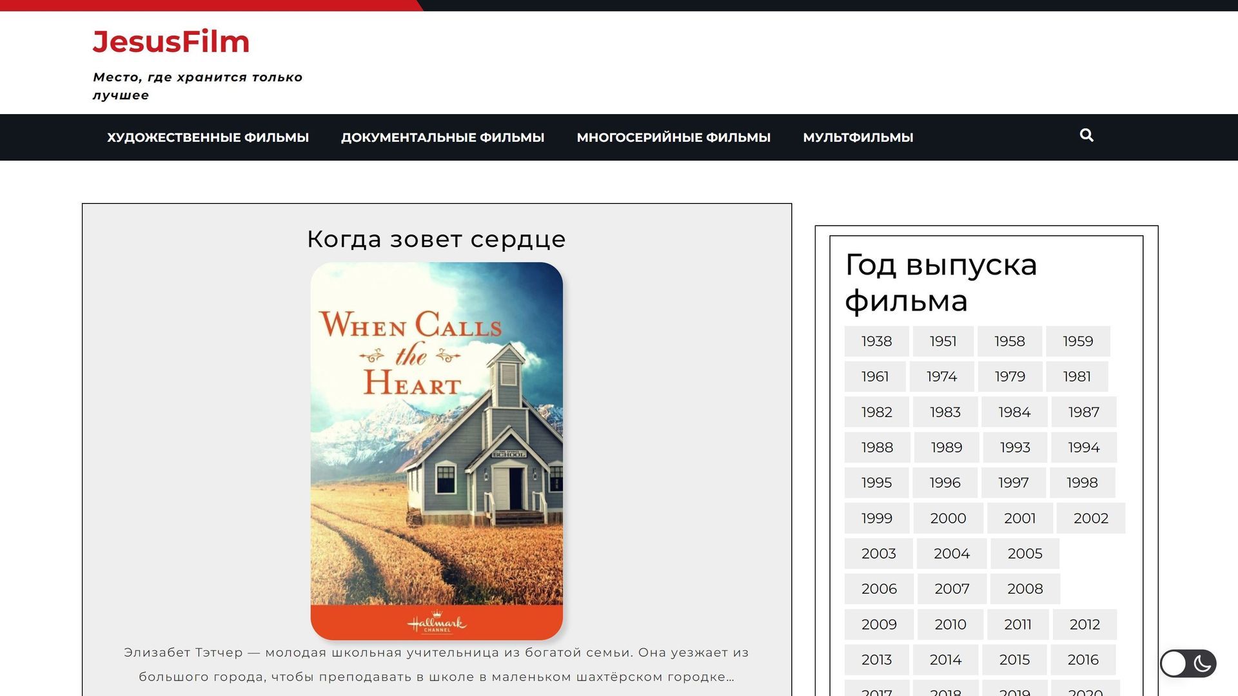Click the 2003 year tag

(878, 554)
